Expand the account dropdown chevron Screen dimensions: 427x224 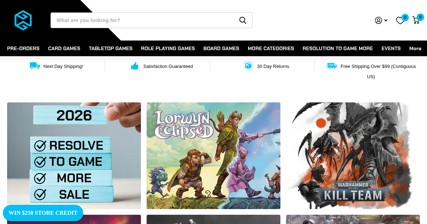[x=385, y=20]
